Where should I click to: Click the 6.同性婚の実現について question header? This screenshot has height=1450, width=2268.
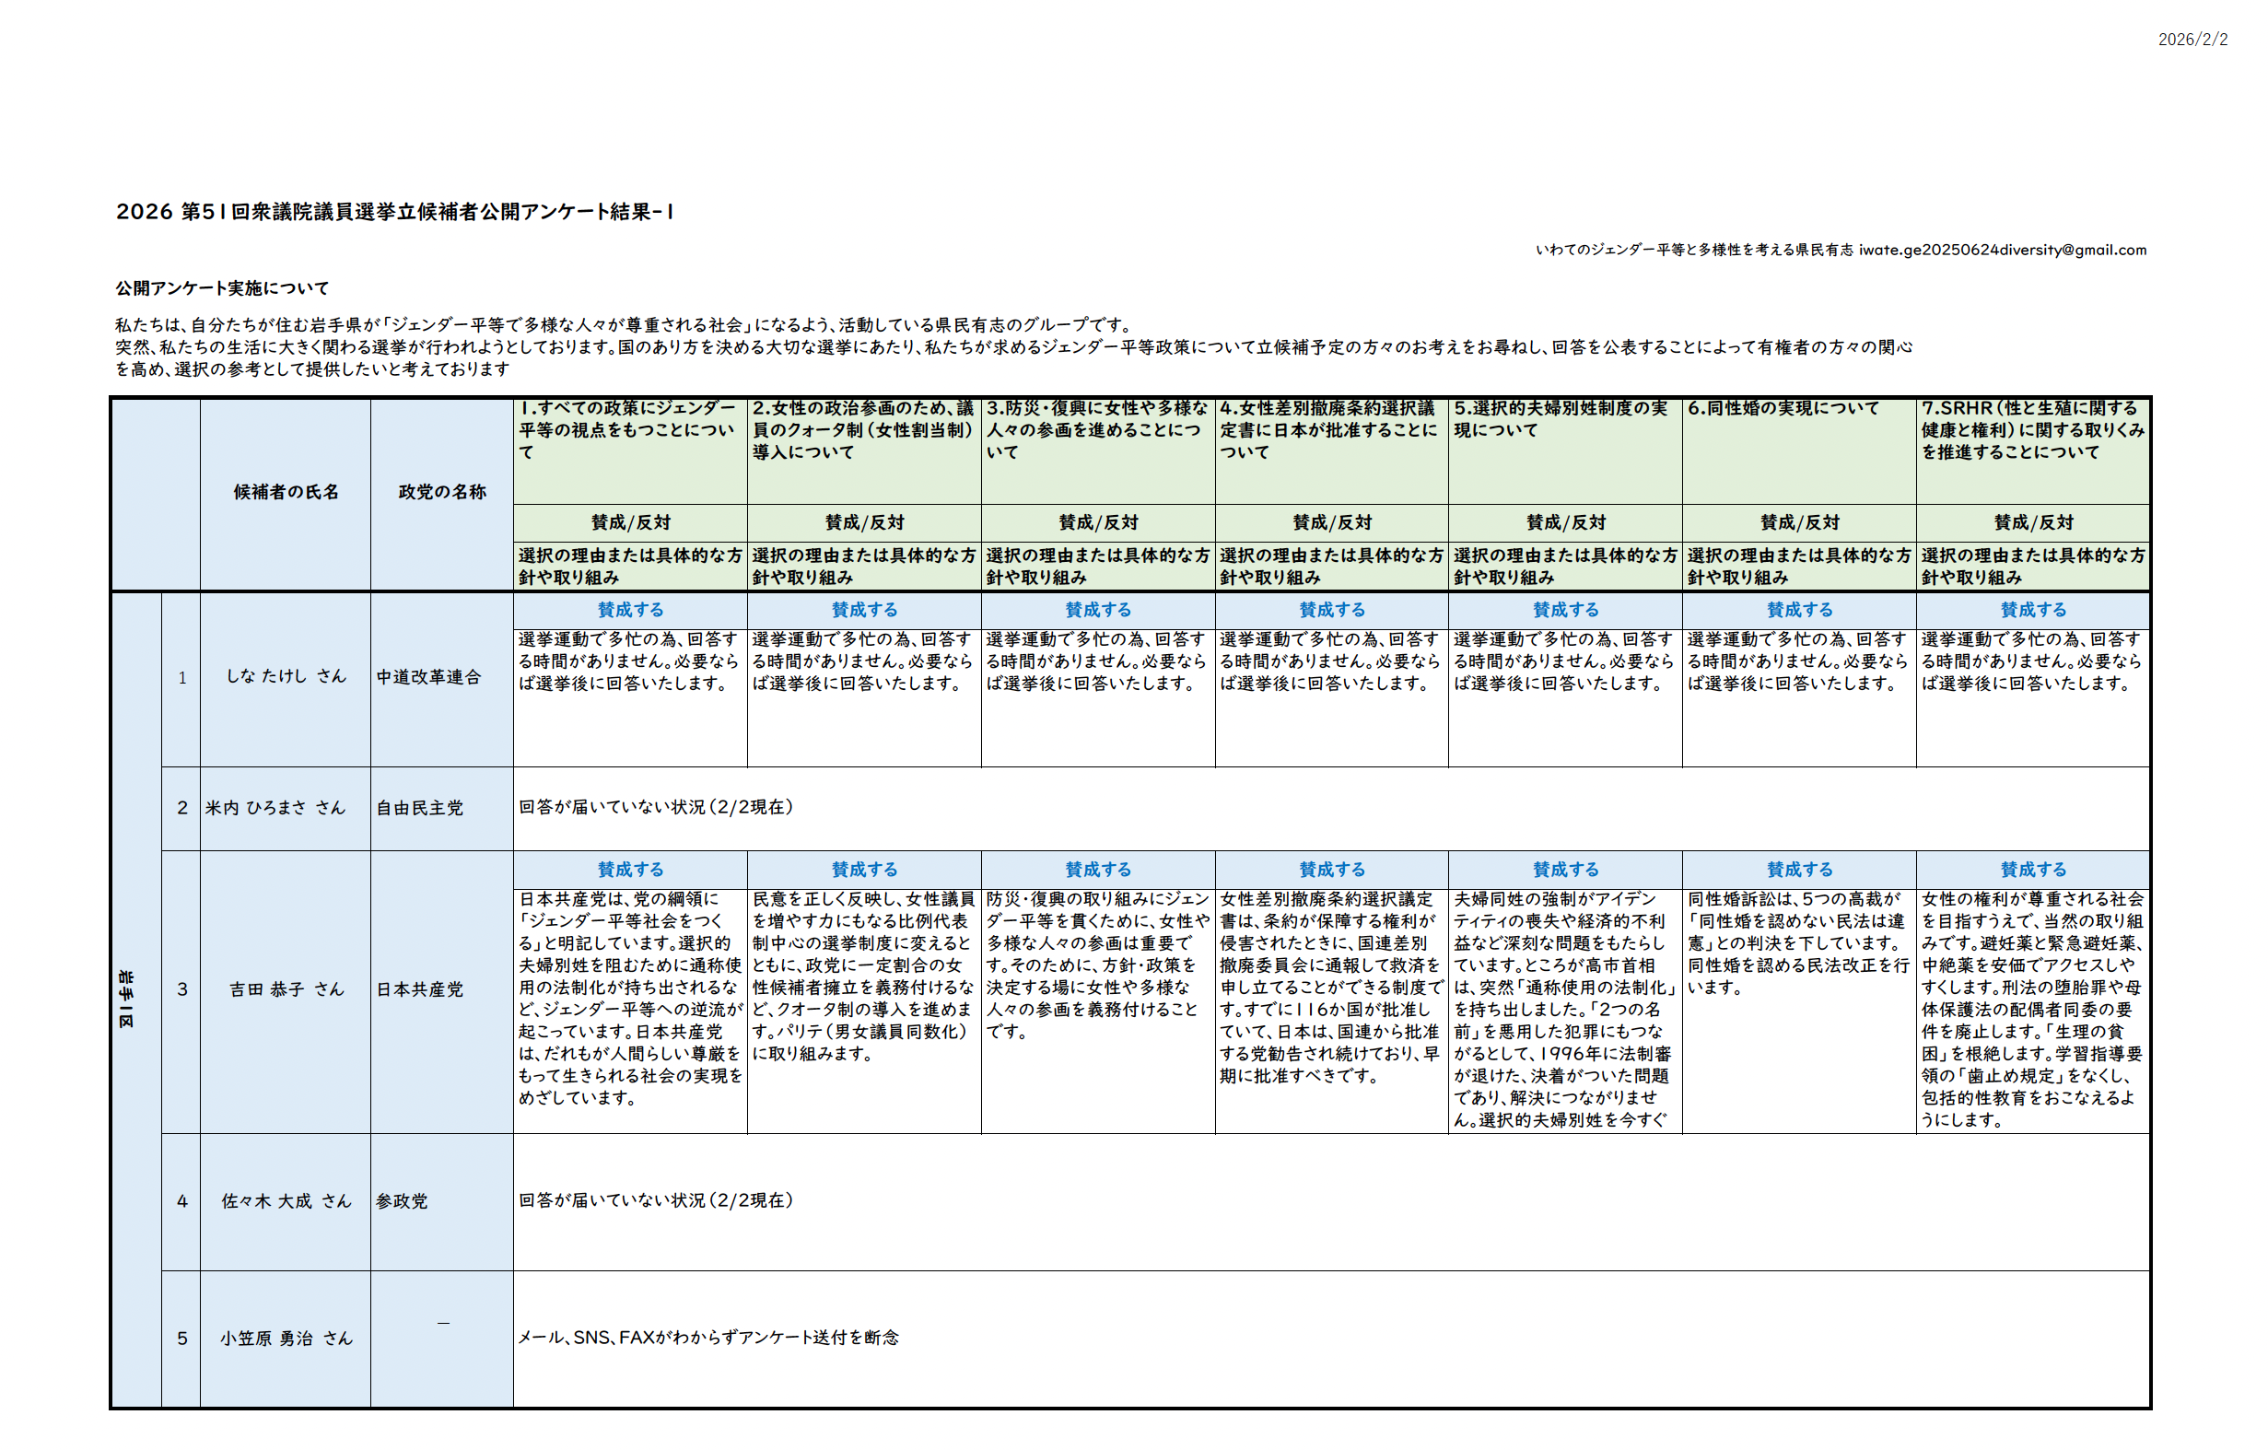1782,408
